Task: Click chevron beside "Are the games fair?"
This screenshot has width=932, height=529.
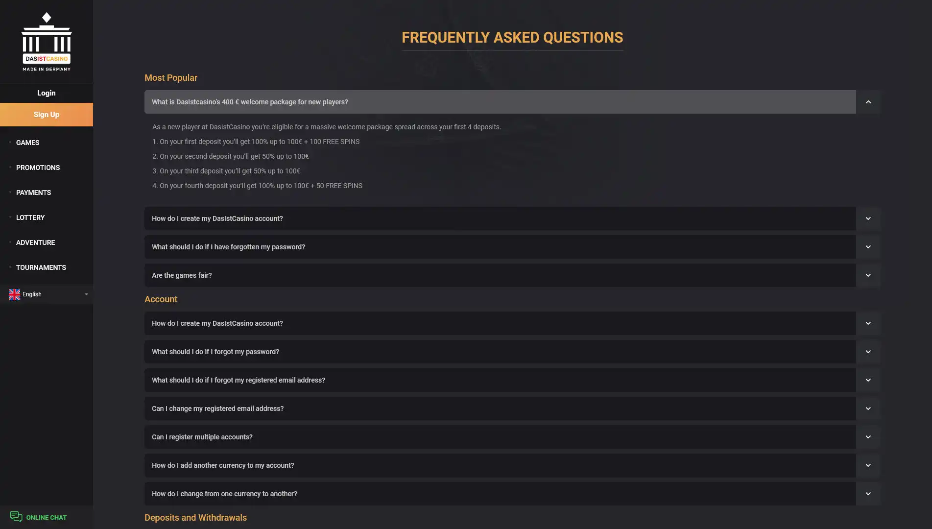Action: 868,275
